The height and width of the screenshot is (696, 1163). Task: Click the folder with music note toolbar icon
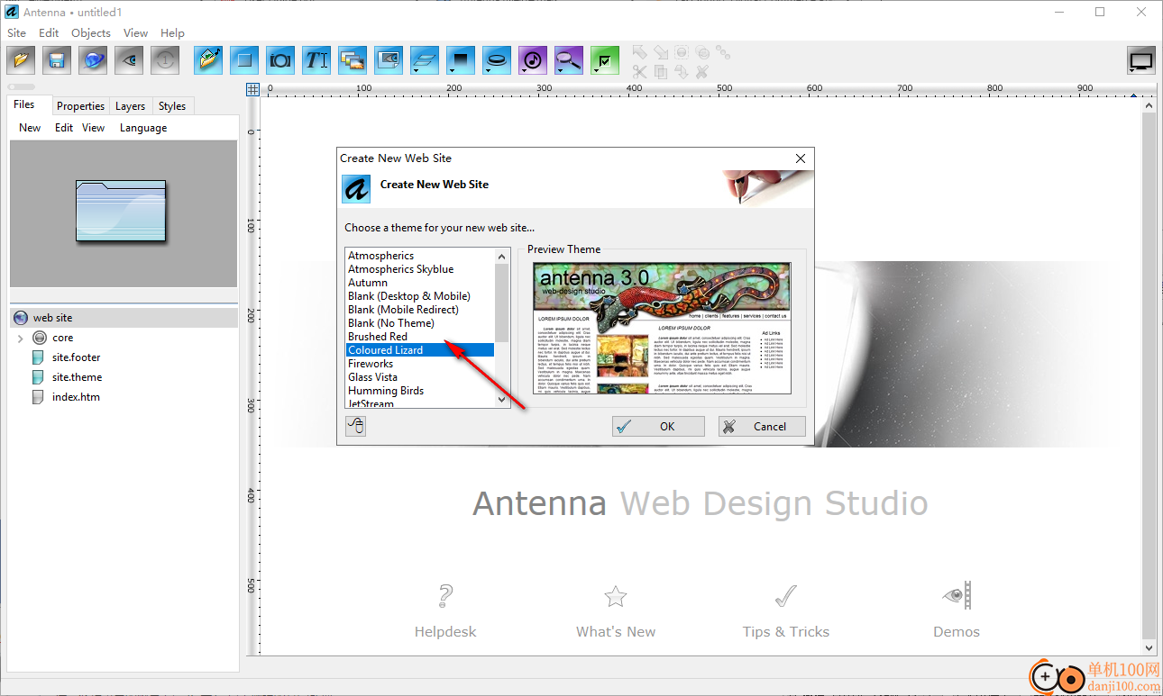[208, 60]
